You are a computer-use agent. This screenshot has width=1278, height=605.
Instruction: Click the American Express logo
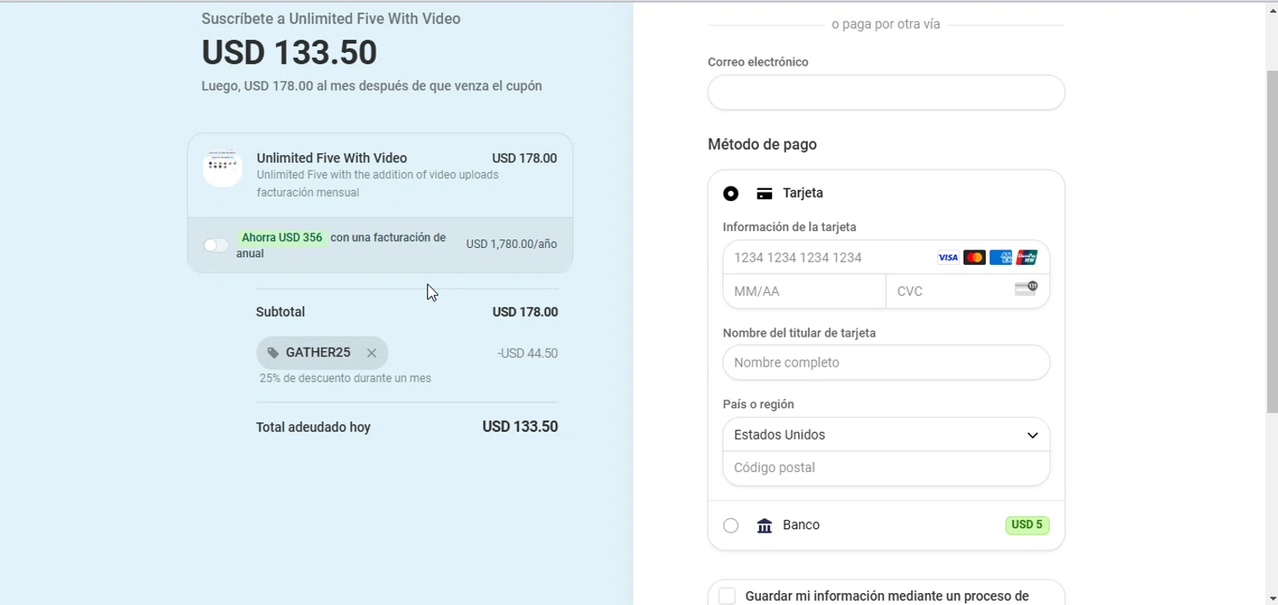(x=1001, y=257)
